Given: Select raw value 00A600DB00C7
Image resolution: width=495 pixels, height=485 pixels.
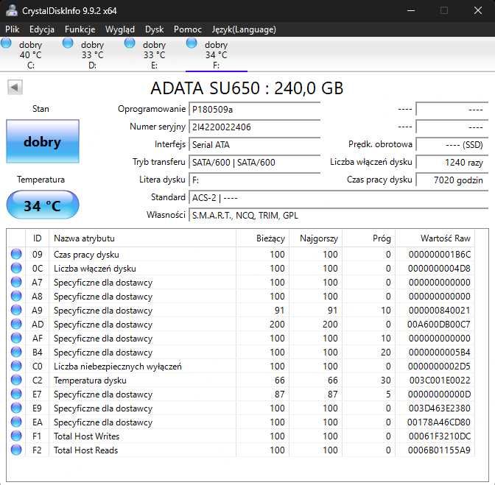Looking at the screenshot, I should click(439, 325).
